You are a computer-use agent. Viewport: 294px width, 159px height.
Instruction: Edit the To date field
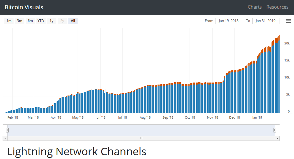pyautogui.click(x=266, y=21)
